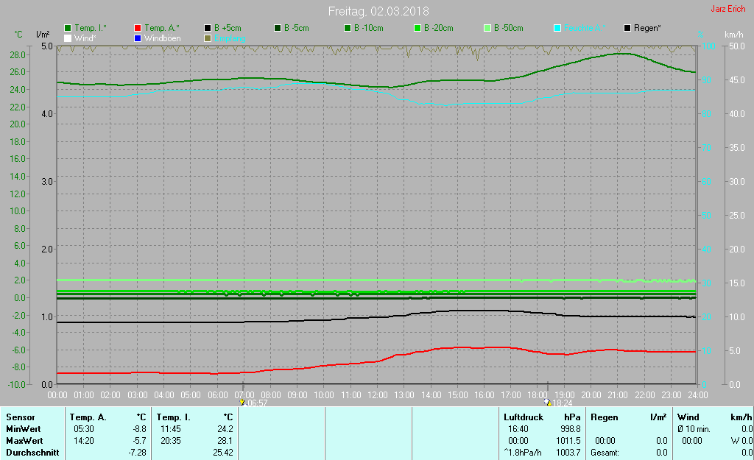Viewport: 754px width, 460px height.
Task: Click the 1011.5 pressure value
Action: (568, 440)
